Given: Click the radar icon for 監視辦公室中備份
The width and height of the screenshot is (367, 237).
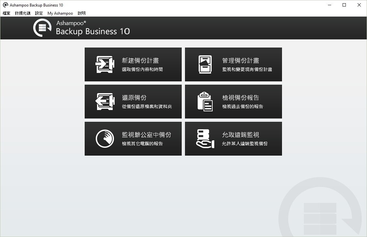Looking at the screenshot, I should click(105, 138).
